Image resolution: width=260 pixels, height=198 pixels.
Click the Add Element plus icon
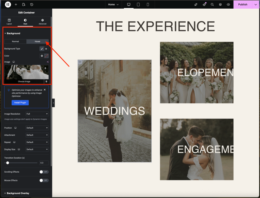pos(16,5)
